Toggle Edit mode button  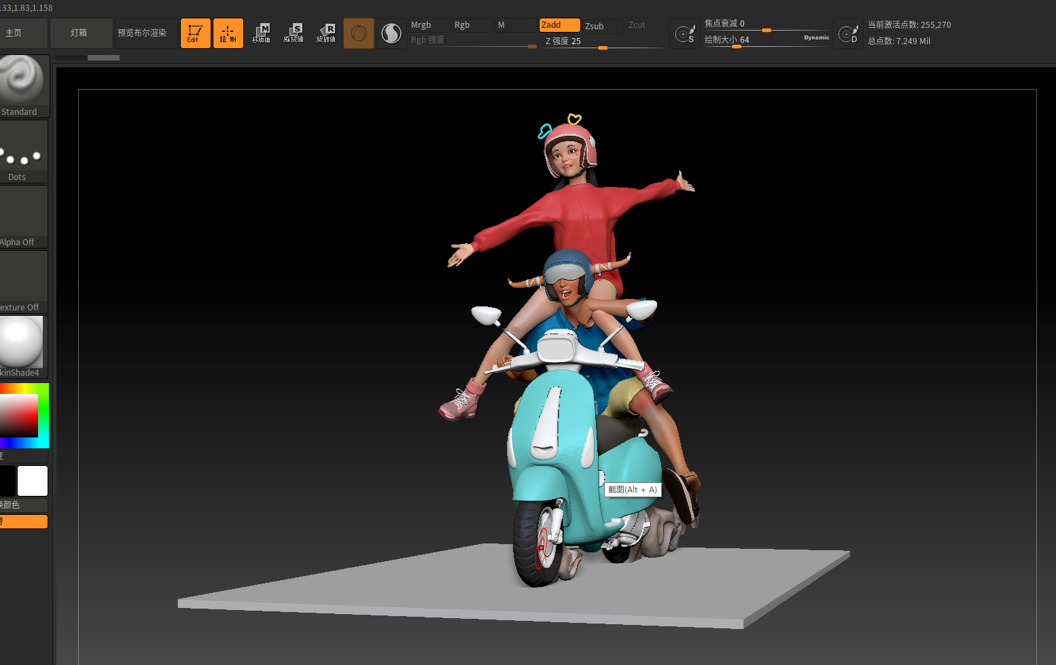[195, 33]
